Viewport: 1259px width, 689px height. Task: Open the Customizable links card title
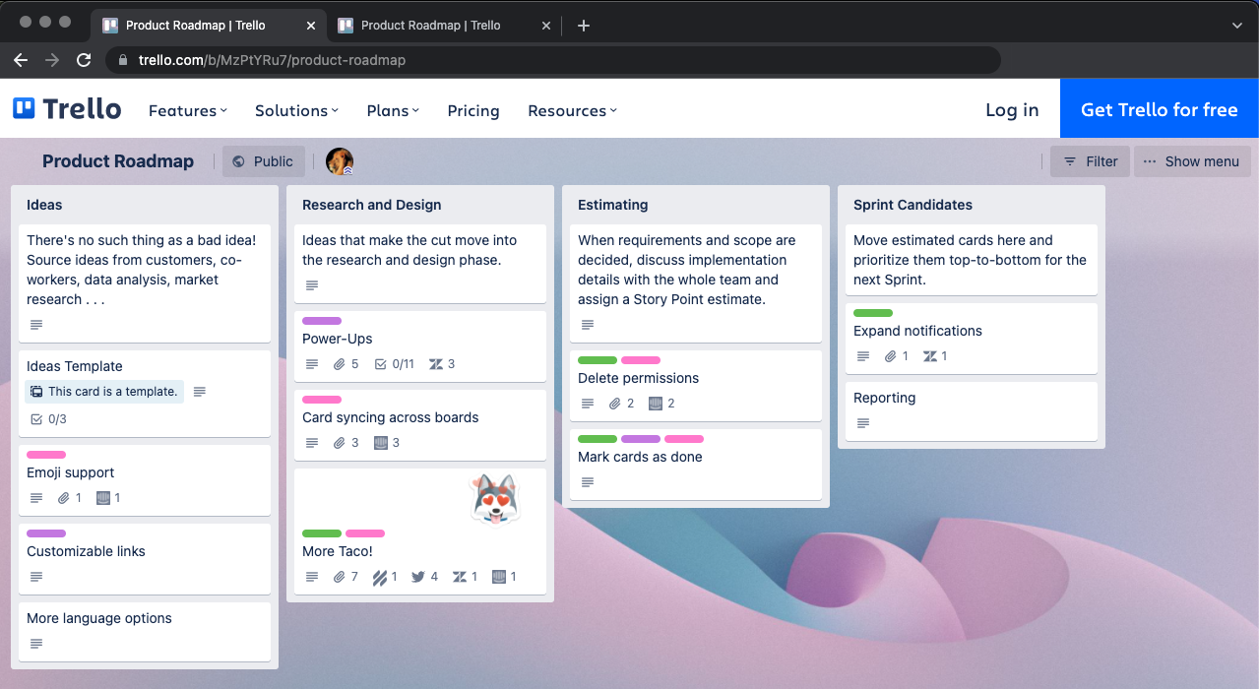click(x=86, y=551)
